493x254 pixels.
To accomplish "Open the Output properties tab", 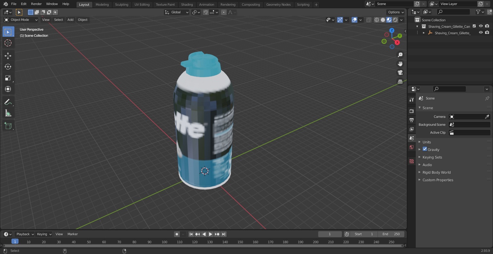I will [411, 120].
